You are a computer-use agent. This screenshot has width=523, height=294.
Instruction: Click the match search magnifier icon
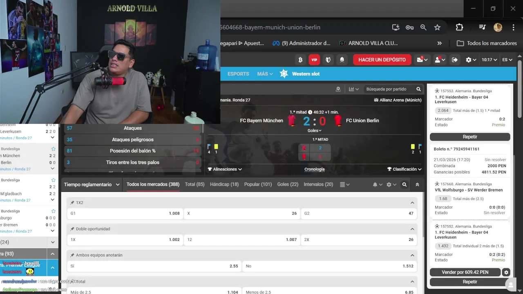coord(418,89)
